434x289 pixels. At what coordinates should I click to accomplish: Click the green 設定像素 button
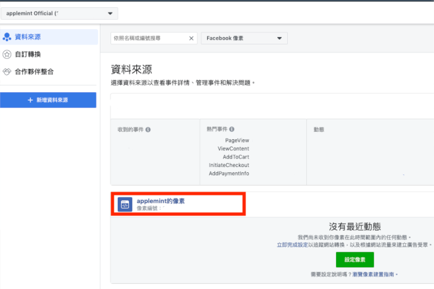355,260
